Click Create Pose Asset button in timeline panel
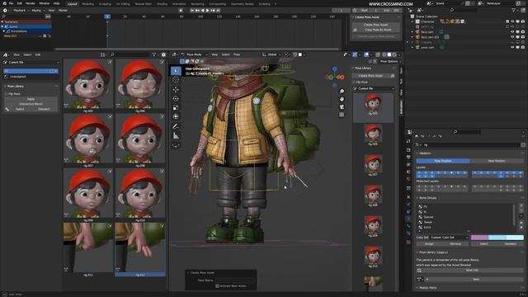 [376, 25]
